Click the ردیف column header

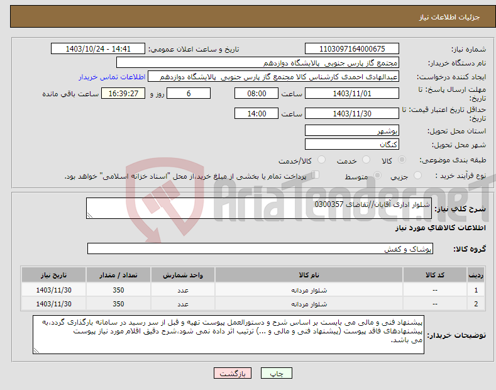pyautogui.click(x=476, y=275)
